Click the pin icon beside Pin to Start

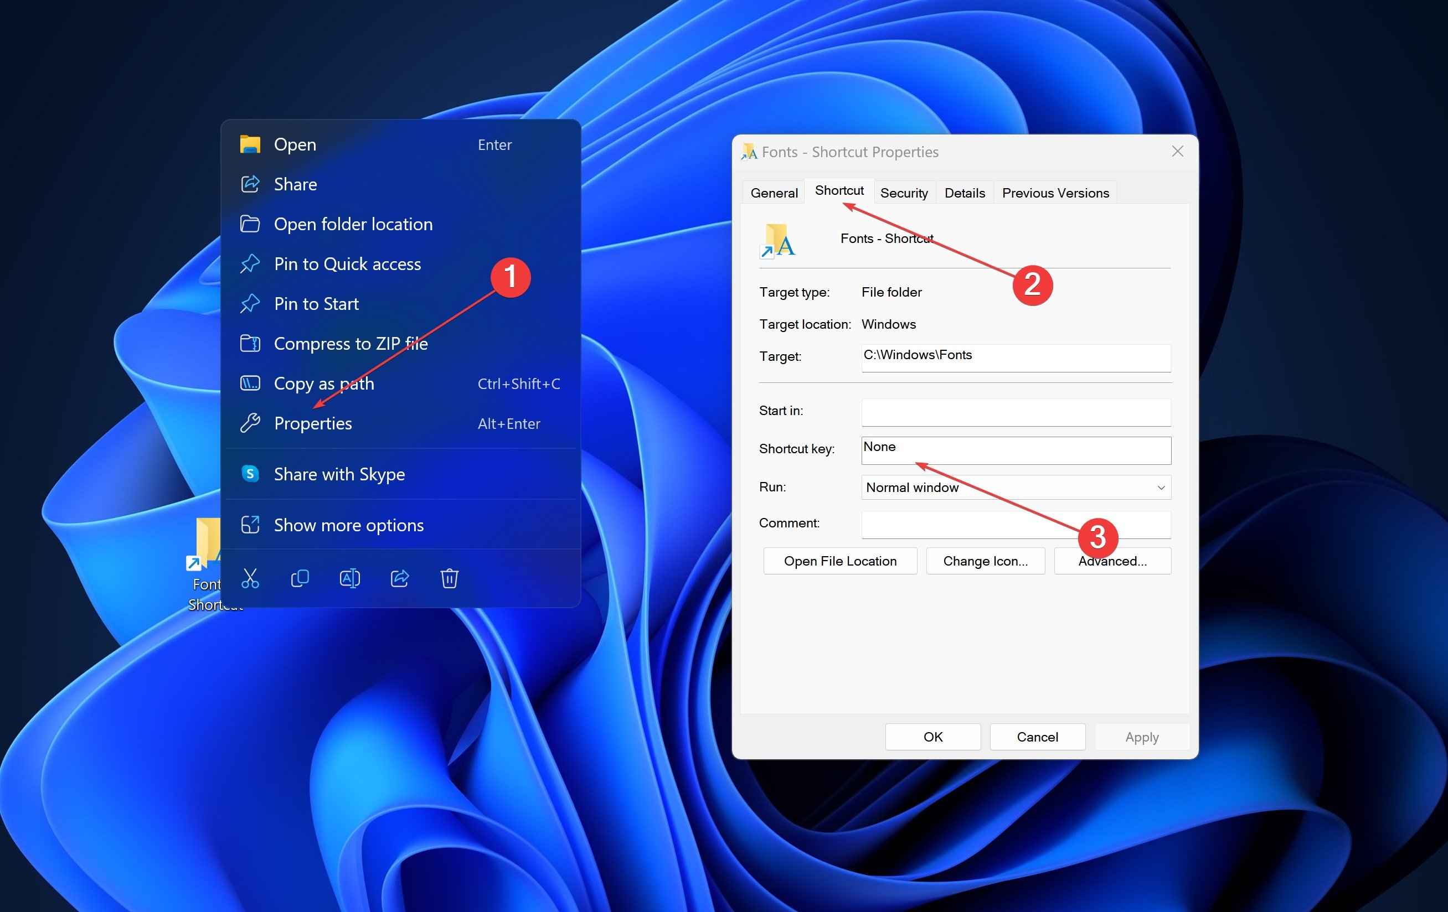(x=250, y=303)
